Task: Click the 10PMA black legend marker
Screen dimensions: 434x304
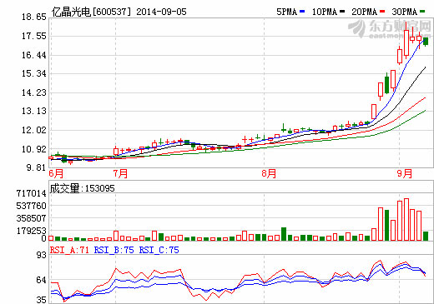Action: (x=342, y=12)
